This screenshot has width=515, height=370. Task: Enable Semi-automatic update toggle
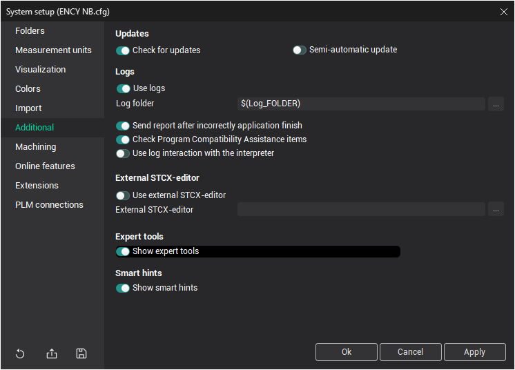click(300, 50)
